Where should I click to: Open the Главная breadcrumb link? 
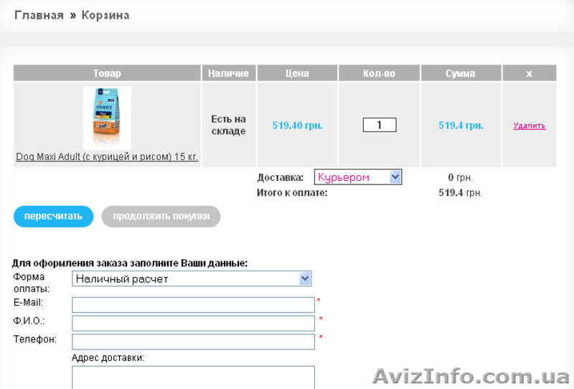[x=39, y=15]
